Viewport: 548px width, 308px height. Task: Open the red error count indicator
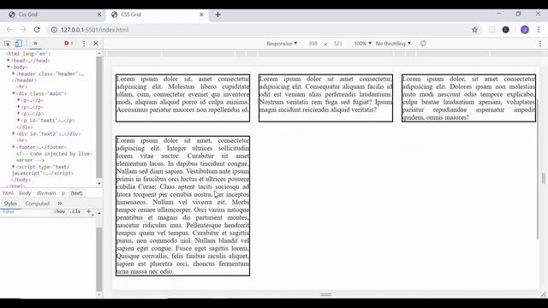point(68,44)
